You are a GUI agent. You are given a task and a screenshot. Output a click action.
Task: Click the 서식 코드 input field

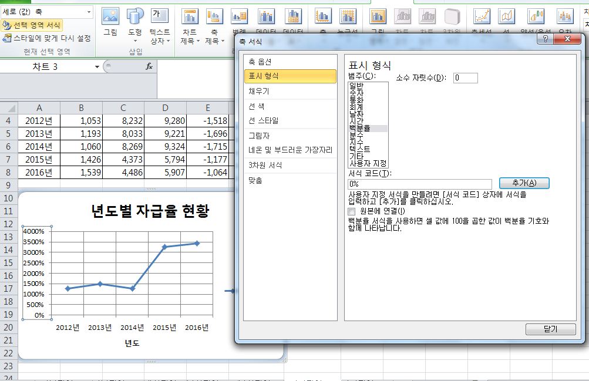[419, 184]
